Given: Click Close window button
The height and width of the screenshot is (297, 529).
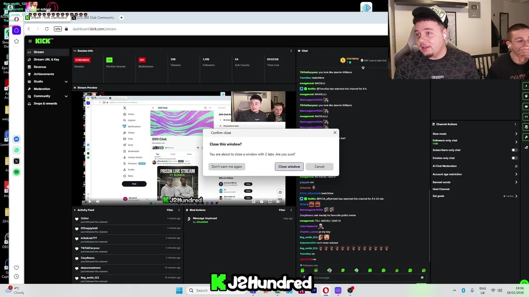Looking at the screenshot, I should click(289, 167).
